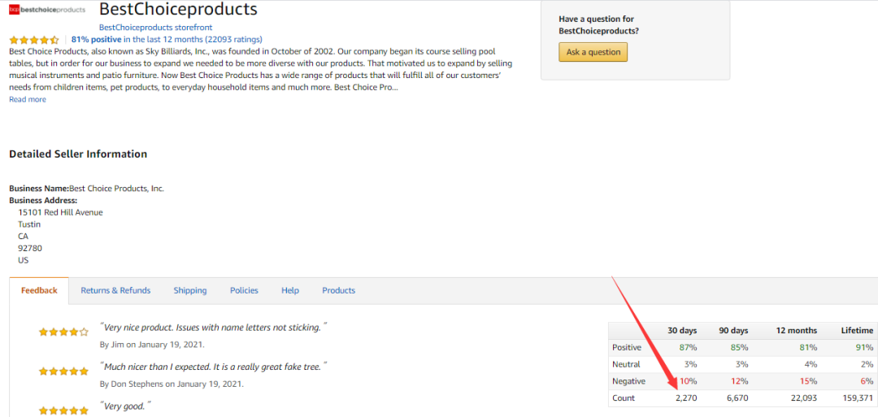Click the 6% lifetime negative value
The width and height of the screenshot is (878, 417).
tap(867, 381)
